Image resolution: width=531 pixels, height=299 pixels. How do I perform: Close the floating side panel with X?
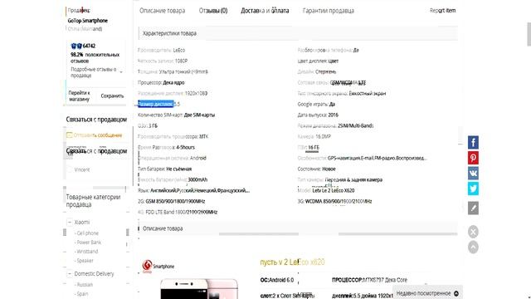point(473,232)
